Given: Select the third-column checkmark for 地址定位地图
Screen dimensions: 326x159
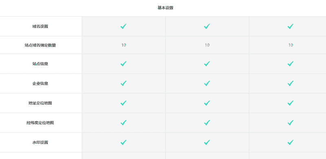Looking at the screenshot, I should (x=291, y=103).
